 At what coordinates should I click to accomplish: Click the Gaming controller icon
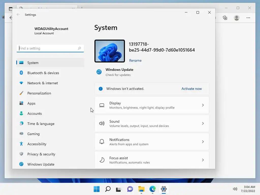[21, 134]
